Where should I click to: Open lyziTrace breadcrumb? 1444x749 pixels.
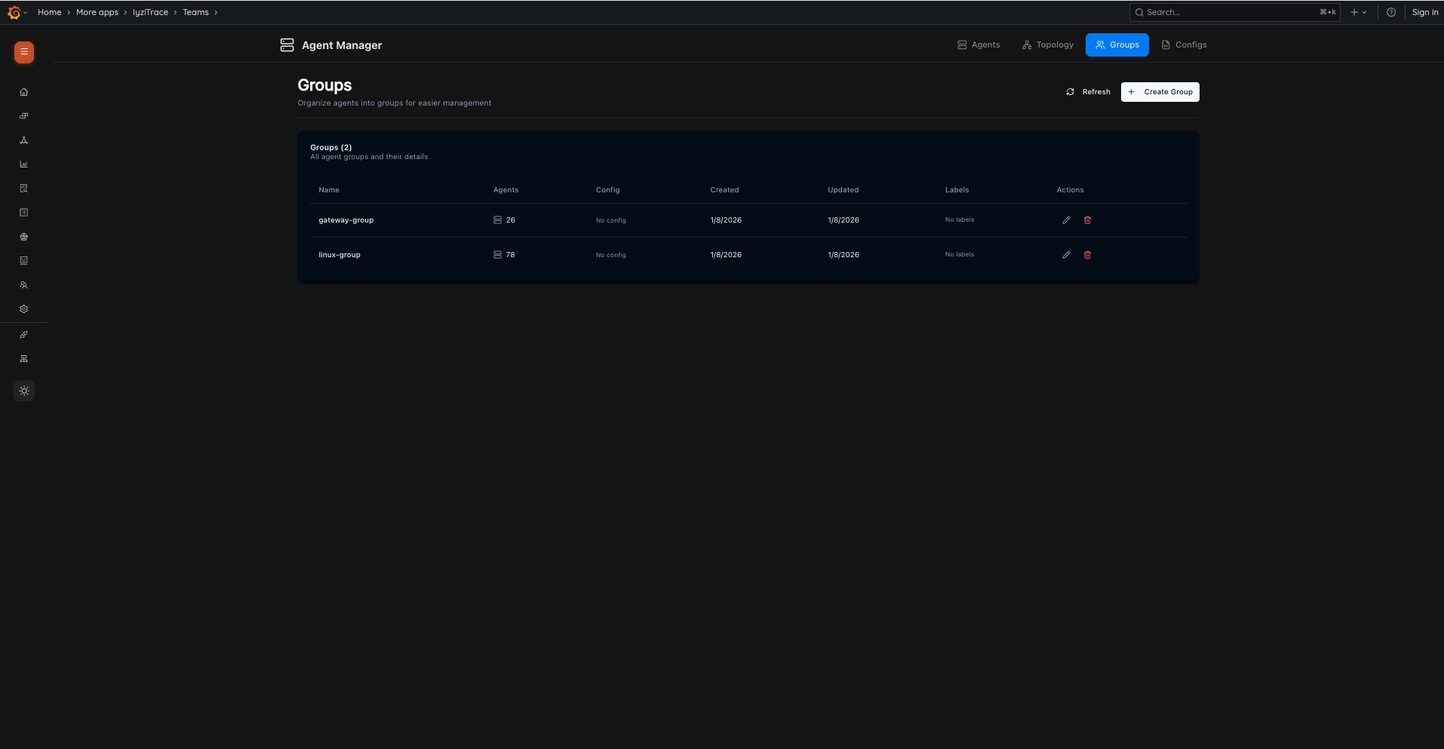pos(151,12)
